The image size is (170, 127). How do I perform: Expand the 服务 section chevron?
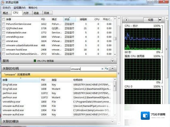tap(113, 61)
